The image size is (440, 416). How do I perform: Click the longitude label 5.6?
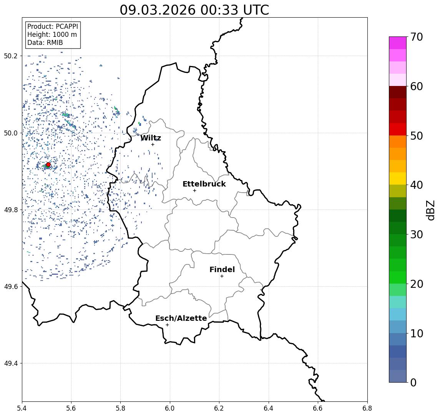71,408
